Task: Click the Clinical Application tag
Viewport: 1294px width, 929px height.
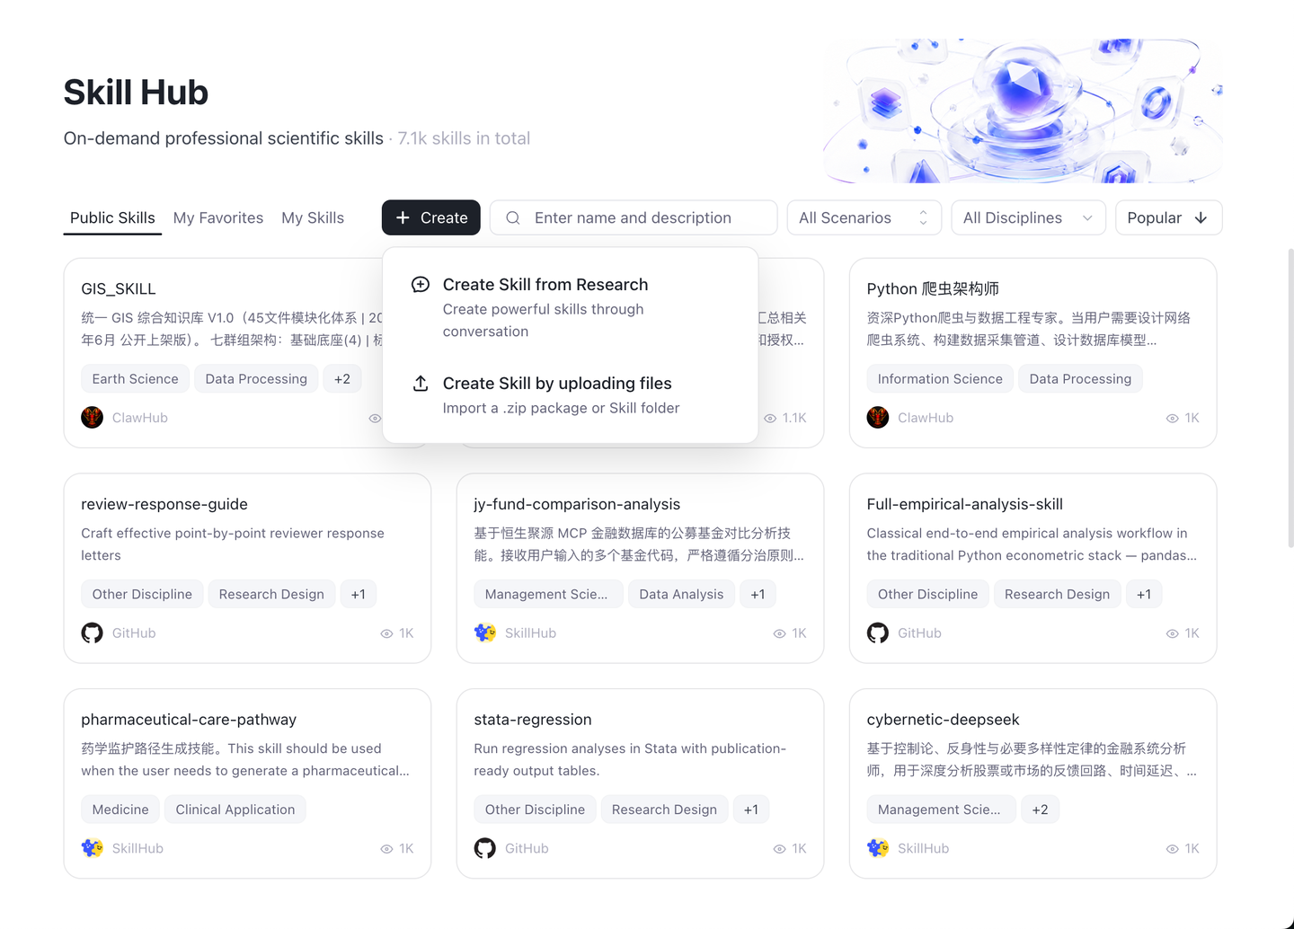Action: click(235, 810)
